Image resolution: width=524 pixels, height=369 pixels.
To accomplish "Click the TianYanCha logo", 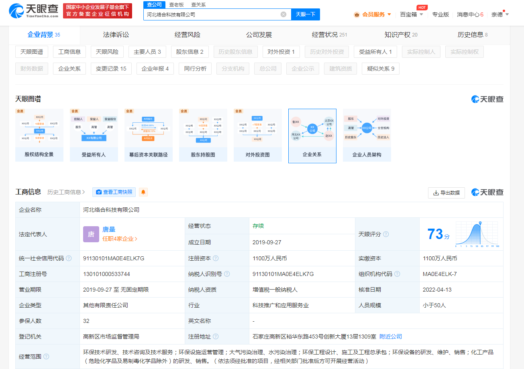I will [33, 10].
